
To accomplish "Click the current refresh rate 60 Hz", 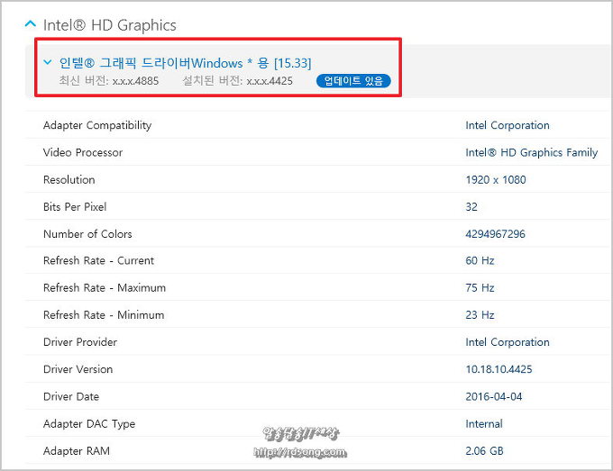I will pyautogui.click(x=480, y=260).
